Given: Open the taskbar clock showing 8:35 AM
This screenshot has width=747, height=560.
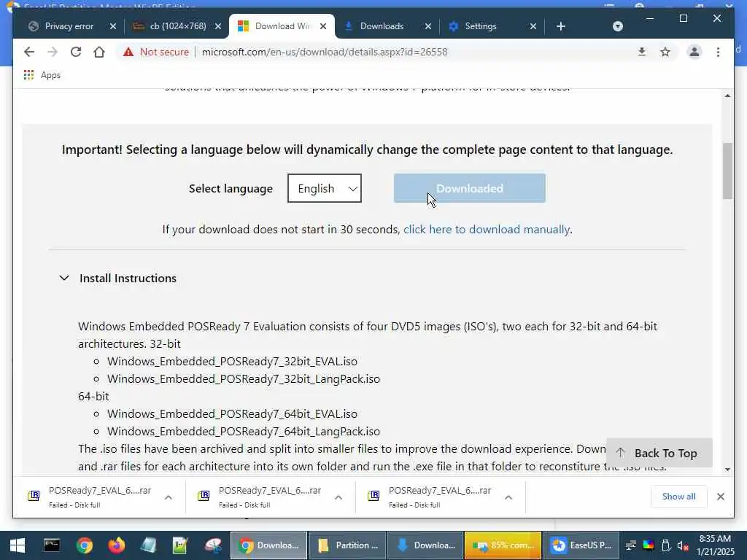Looking at the screenshot, I should point(715,545).
